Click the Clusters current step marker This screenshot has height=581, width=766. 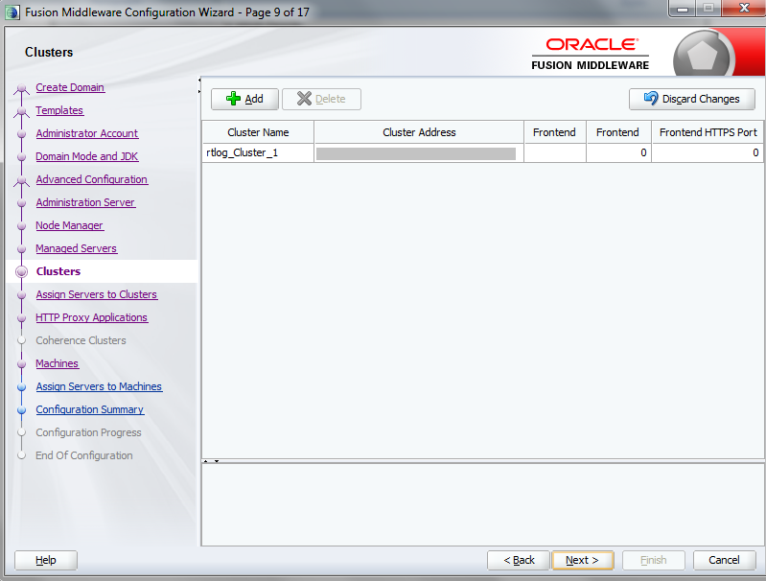tap(21, 271)
